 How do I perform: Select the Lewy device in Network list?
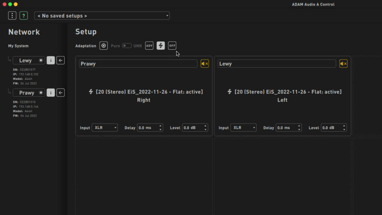click(x=29, y=60)
